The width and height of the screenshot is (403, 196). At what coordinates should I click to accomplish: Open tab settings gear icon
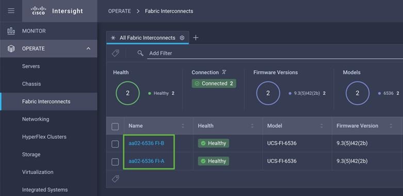tap(182, 38)
